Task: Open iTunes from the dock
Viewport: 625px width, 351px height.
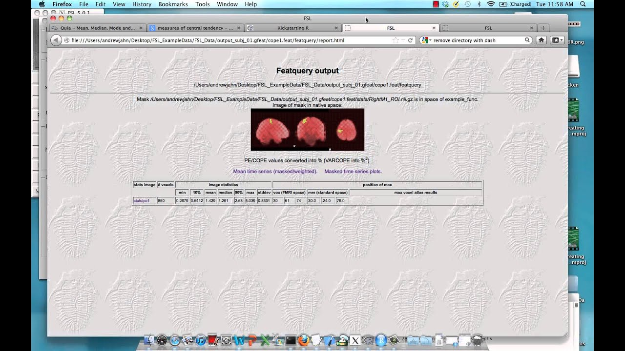Action: point(201,340)
